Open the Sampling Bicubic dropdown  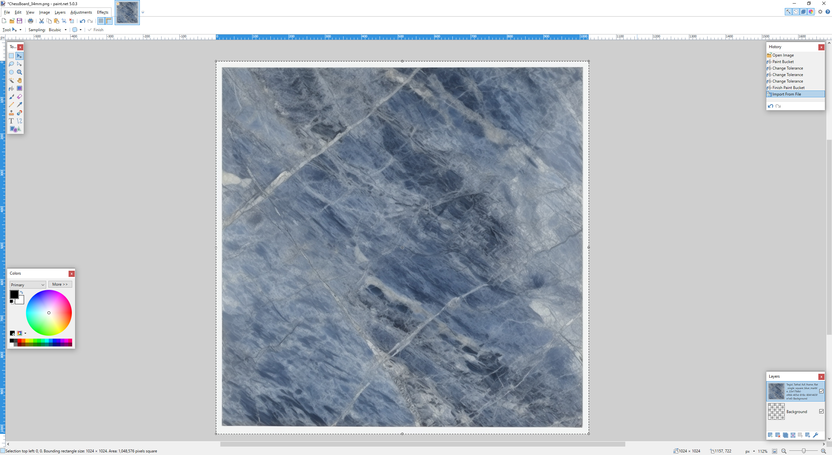[58, 30]
